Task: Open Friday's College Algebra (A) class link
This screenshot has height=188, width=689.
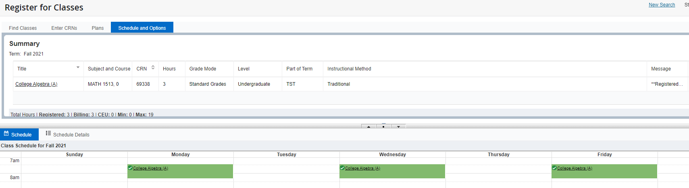Action: pyautogui.click(x=575, y=168)
